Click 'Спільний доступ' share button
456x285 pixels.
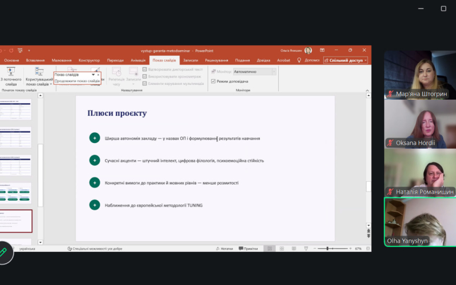(345, 60)
